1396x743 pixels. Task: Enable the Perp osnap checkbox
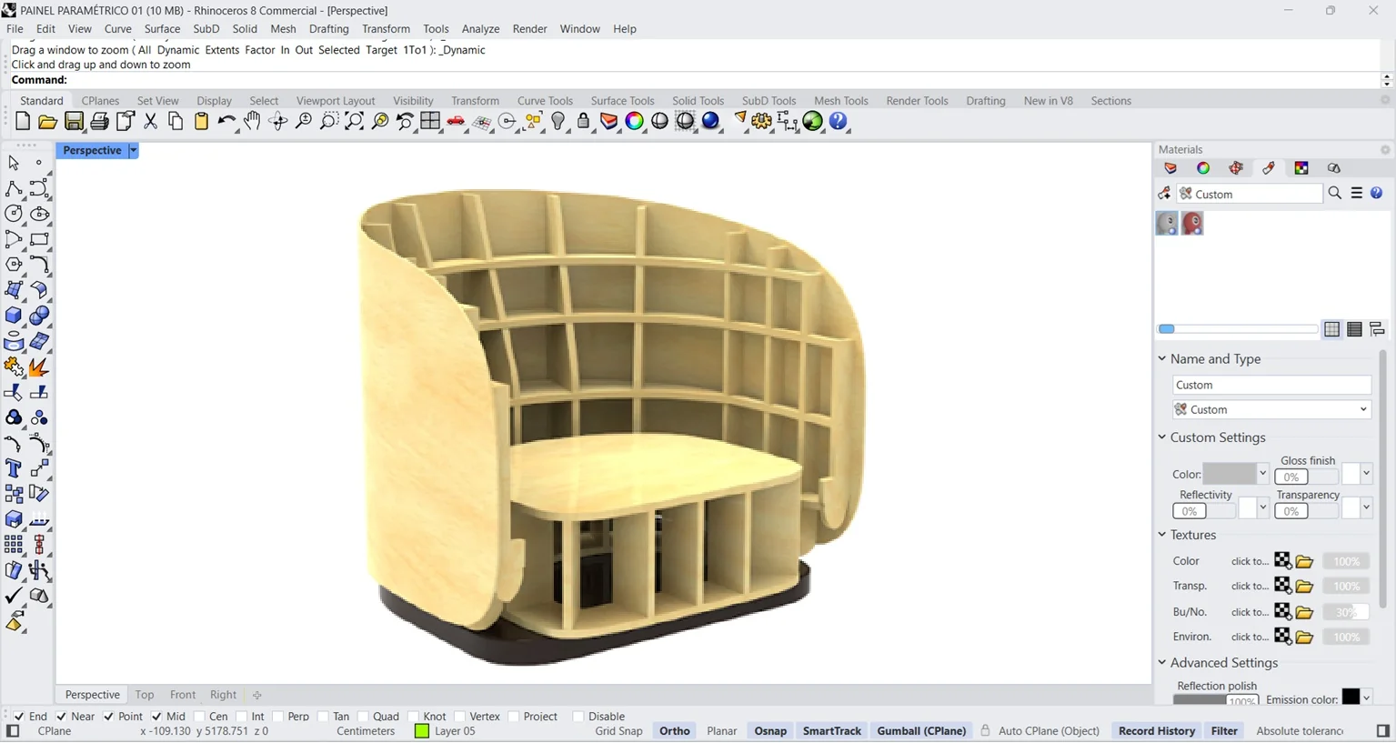pos(278,717)
